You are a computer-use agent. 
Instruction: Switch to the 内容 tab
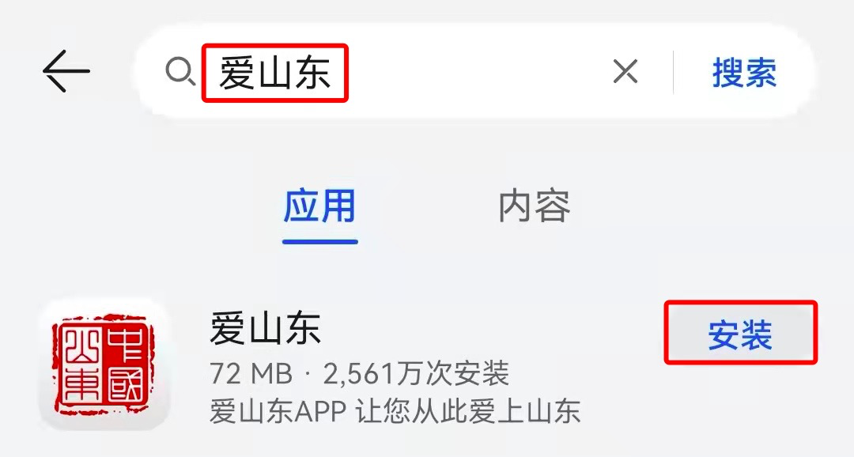coord(535,206)
